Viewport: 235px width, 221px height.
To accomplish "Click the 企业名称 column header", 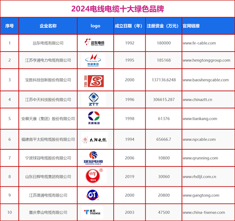I will [x=48, y=26].
